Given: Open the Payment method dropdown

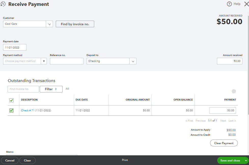Looking at the screenshot, I should tap(44, 61).
